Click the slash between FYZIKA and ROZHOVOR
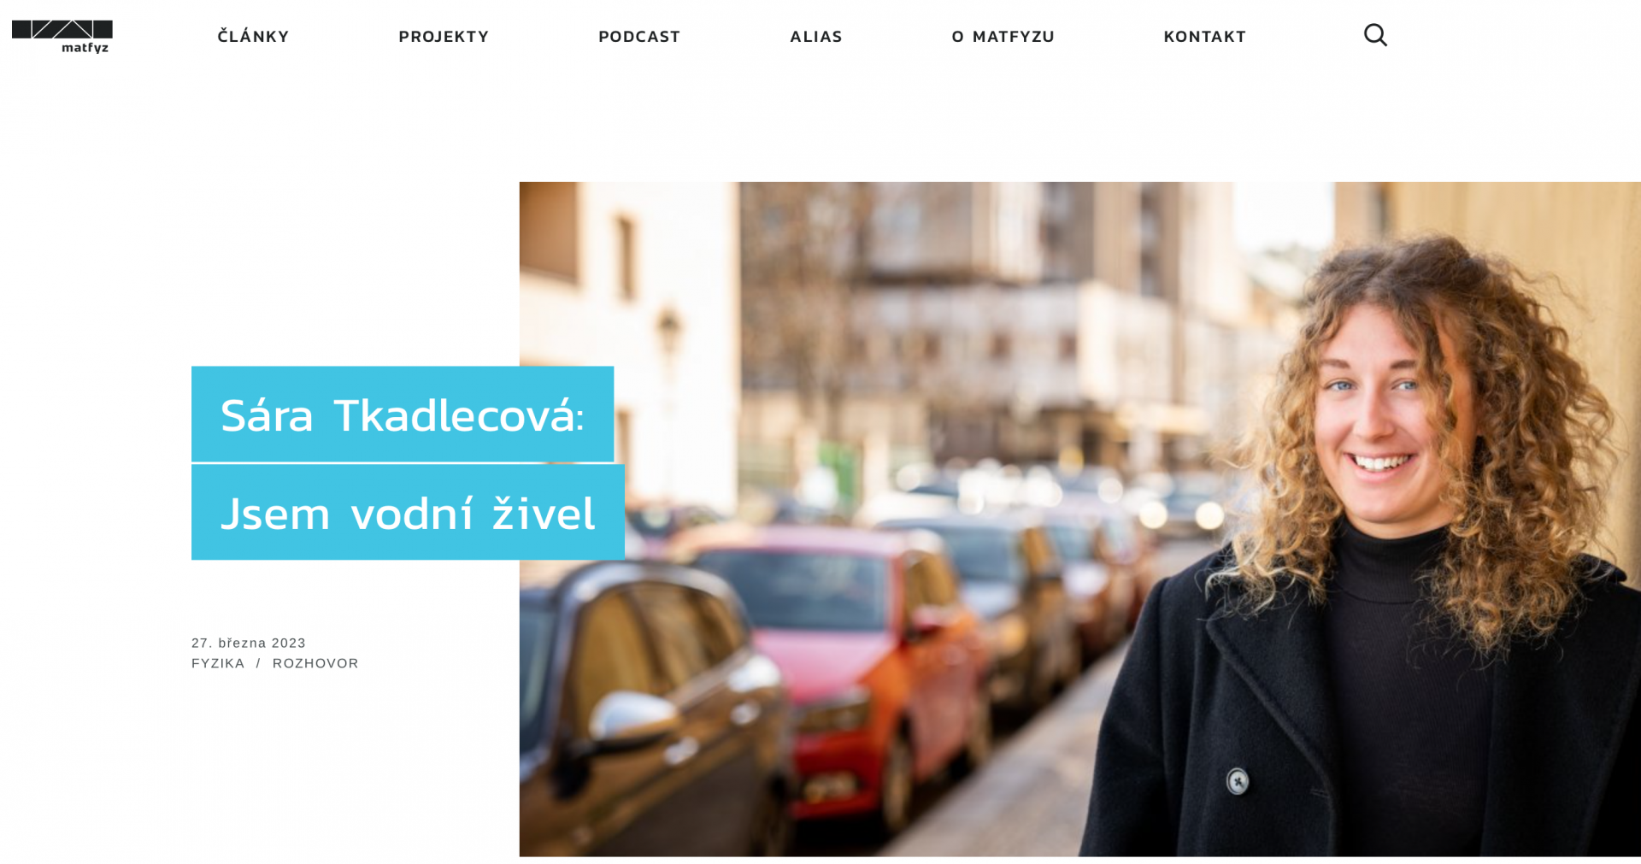 (258, 663)
